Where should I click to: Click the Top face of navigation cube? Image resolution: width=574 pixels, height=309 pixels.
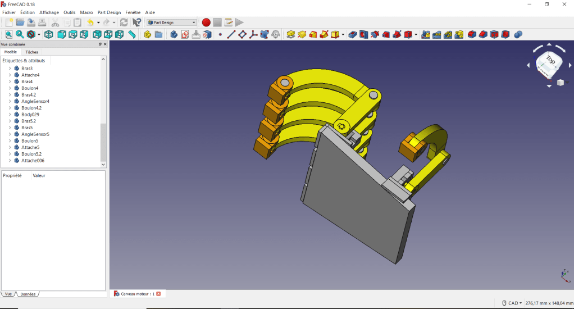pyautogui.click(x=550, y=60)
